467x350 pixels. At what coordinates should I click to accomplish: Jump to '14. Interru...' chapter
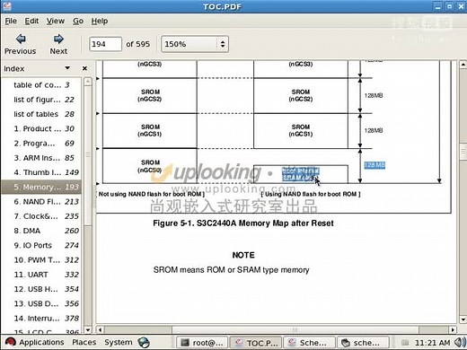point(41,318)
